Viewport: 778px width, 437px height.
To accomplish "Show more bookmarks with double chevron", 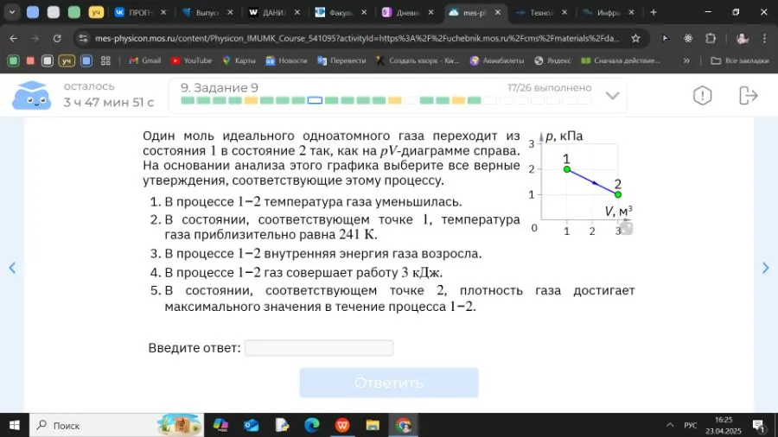I will [686, 60].
